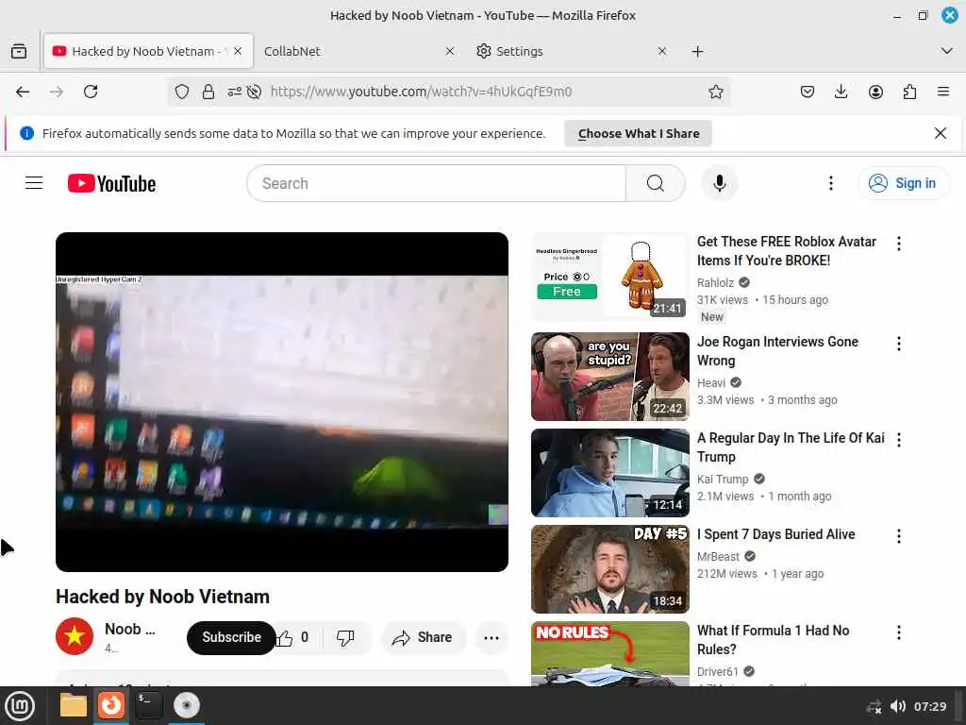Go to YouTube home via logo
The width and height of the screenshot is (966, 725).
[x=111, y=183]
